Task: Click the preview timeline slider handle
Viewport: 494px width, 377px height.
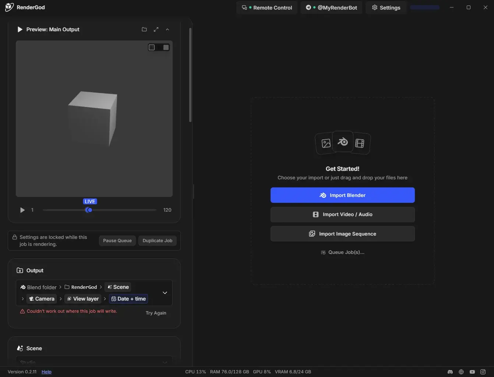Action: tap(89, 210)
